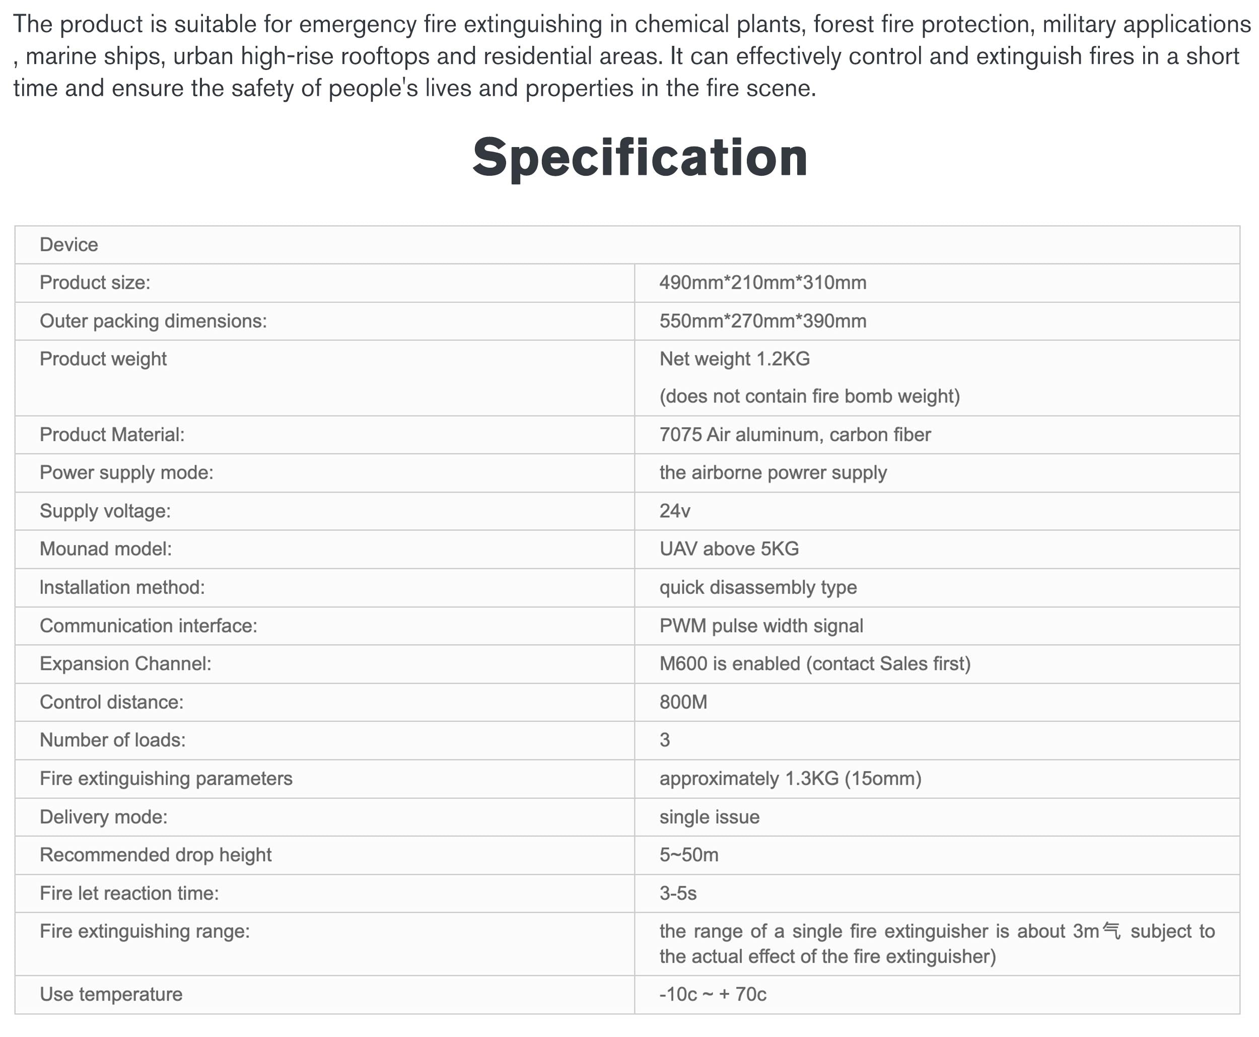Click the Number of loads label
The width and height of the screenshot is (1259, 1037).
tap(112, 740)
